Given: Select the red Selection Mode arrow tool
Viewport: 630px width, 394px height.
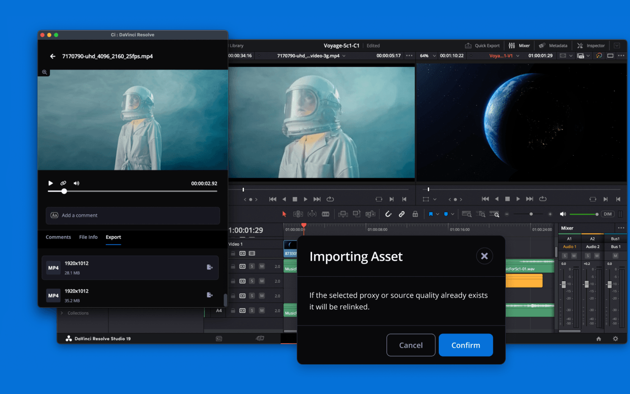Looking at the screenshot, I should [284, 214].
